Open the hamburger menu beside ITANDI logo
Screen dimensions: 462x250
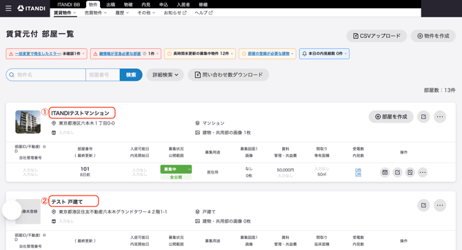click(x=8, y=8)
